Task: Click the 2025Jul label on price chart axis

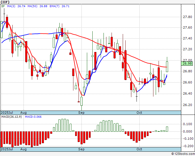Action: click(x=7, y=113)
